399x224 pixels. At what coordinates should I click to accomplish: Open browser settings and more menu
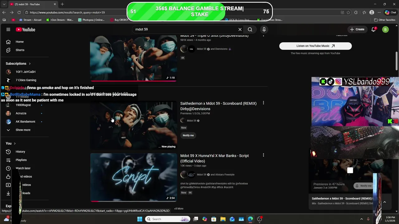point(379,12)
